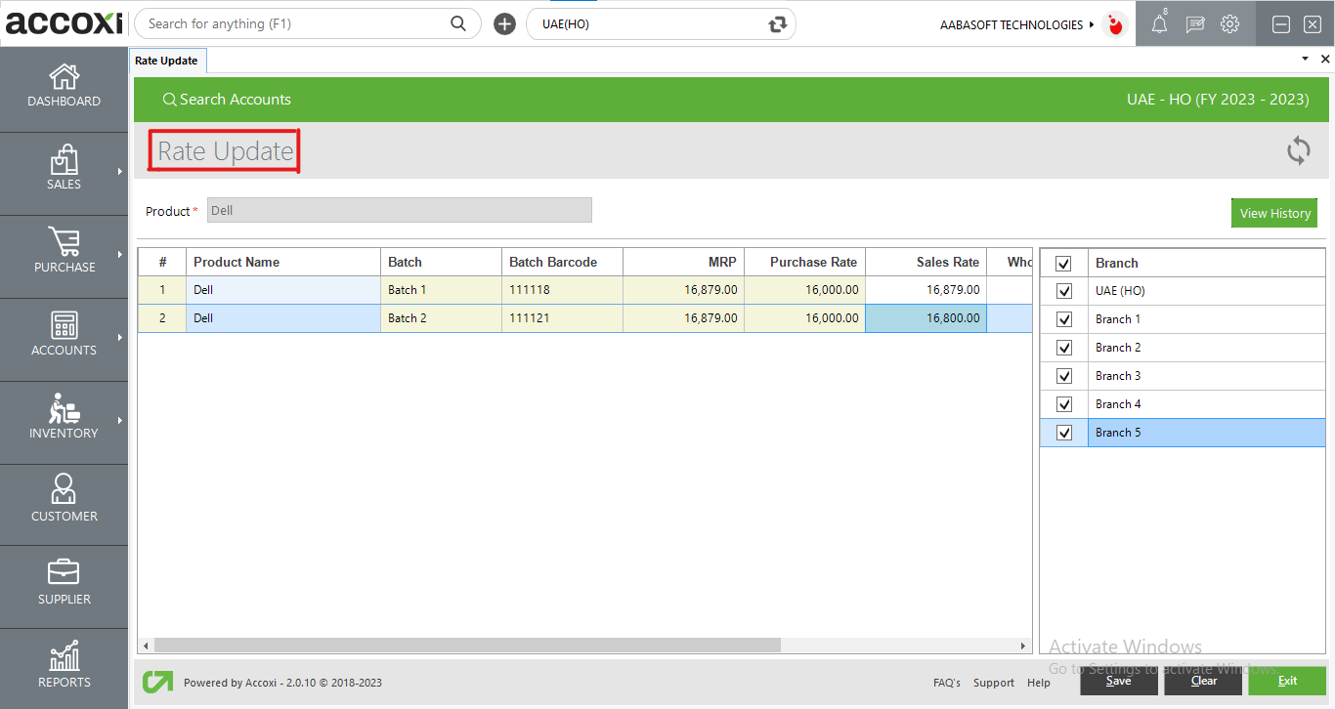
Task: Expand the Sales sidebar submenu
Action: tap(120, 172)
